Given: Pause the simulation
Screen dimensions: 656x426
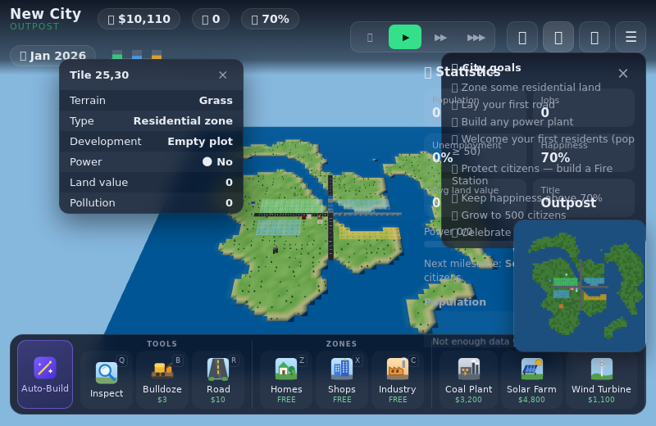Looking at the screenshot, I should tap(370, 37).
